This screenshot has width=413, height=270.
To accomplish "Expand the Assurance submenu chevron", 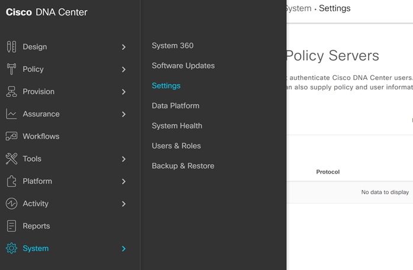I will [x=124, y=114].
